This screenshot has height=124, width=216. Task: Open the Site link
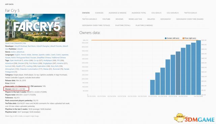(24, 43)
